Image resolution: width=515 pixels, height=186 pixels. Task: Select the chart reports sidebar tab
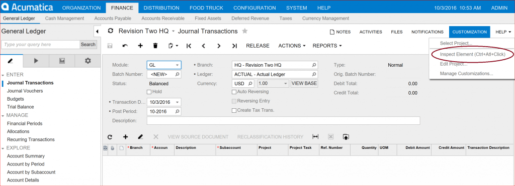coord(62,61)
